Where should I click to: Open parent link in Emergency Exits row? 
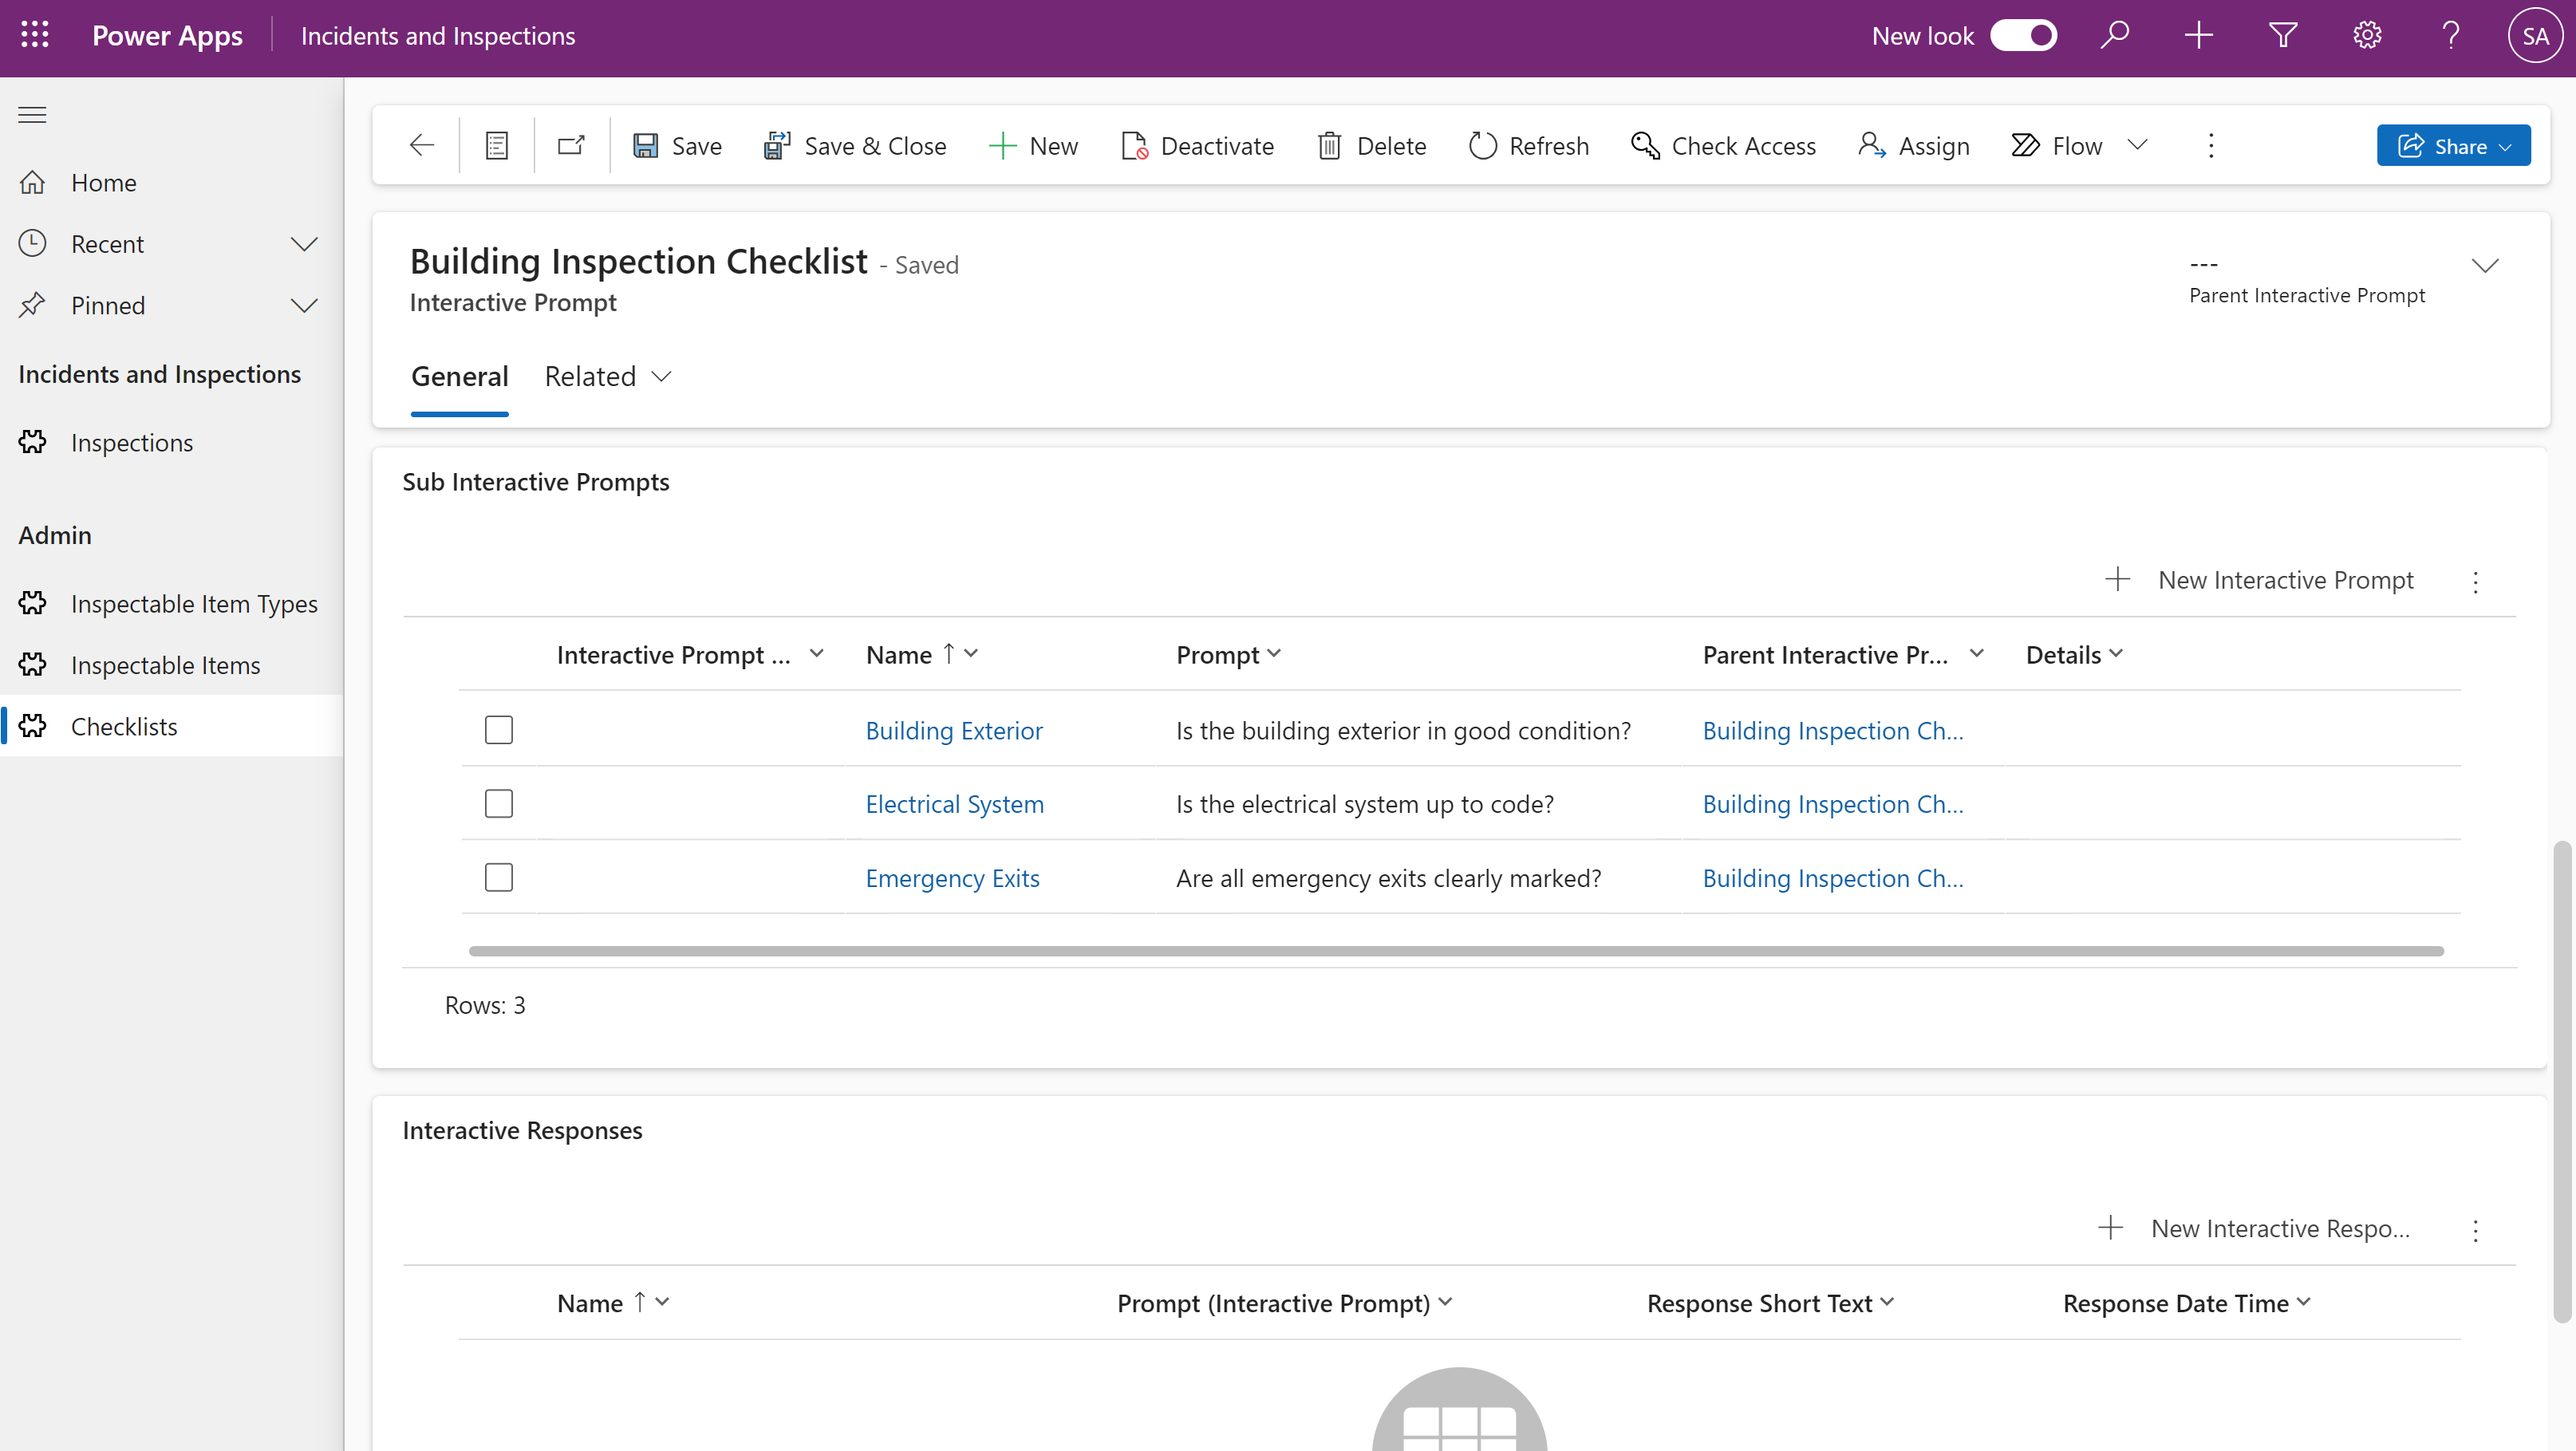pos(1832,879)
